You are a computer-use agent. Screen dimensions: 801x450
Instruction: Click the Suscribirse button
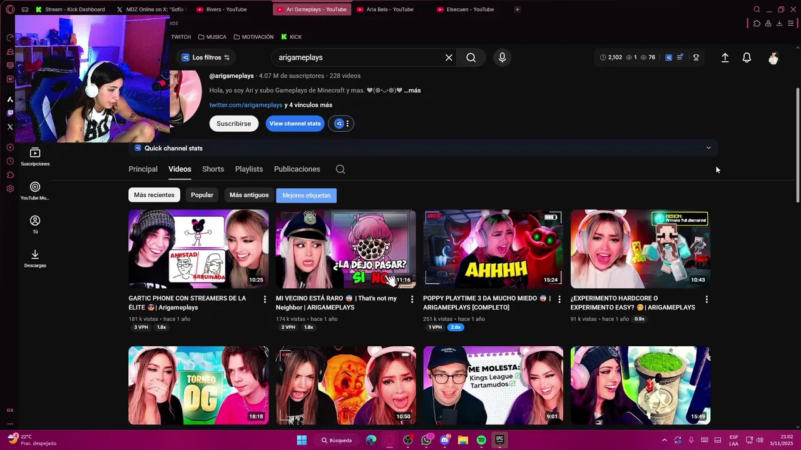point(234,124)
